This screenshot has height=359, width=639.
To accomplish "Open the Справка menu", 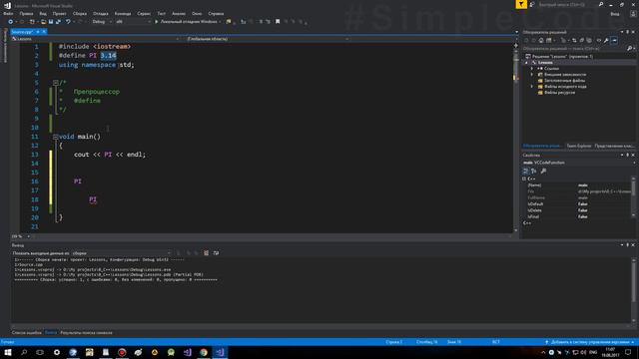I will (x=216, y=13).
